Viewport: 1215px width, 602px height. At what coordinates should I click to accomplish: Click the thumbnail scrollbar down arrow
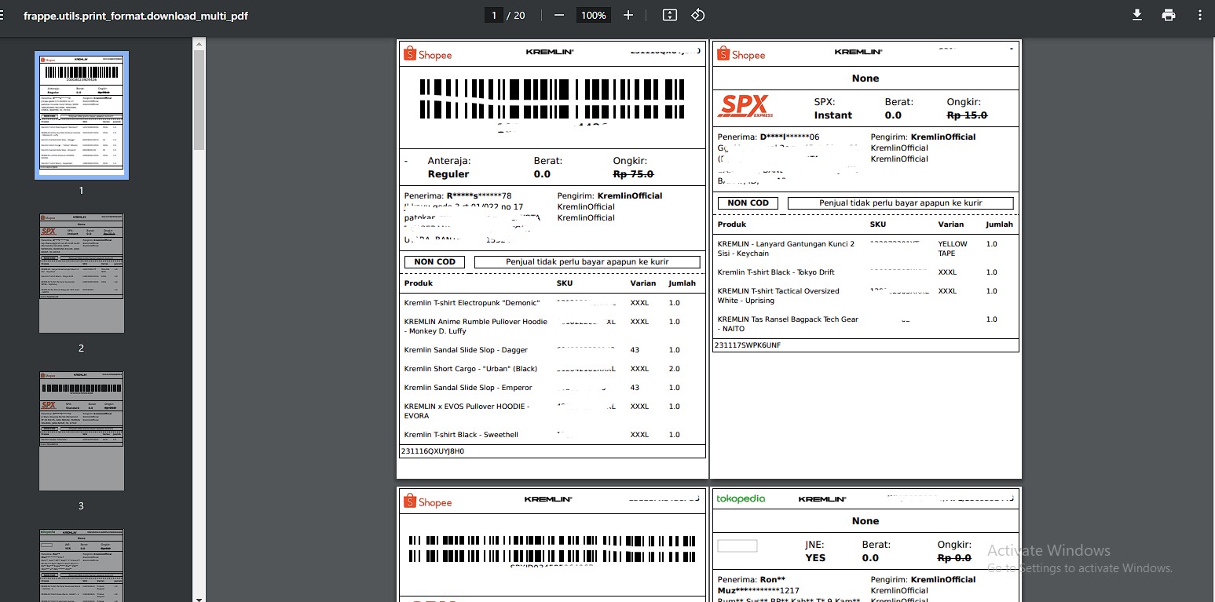click(x=198, y=597)
